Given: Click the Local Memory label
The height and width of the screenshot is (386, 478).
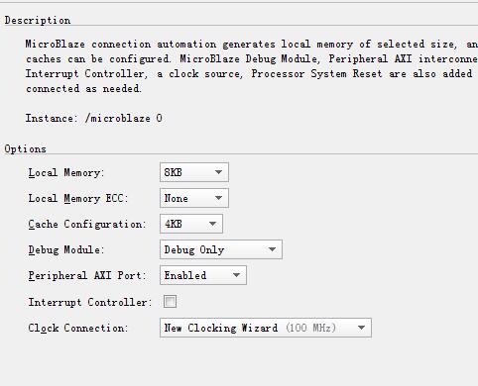Looking at the screenshot, I should coord(66,172).
